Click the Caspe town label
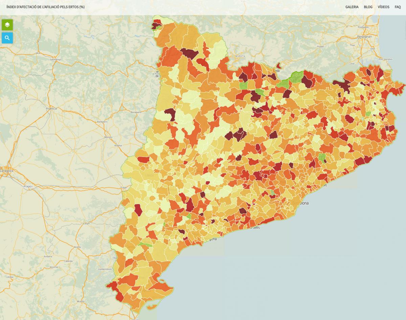This screenshot has width=406, height=320. tap(86, 223)
